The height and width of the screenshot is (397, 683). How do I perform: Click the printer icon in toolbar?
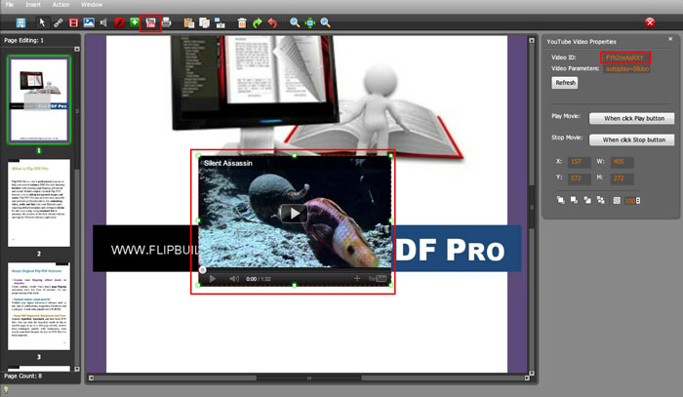pyautogui.click(x=167, y=22)
